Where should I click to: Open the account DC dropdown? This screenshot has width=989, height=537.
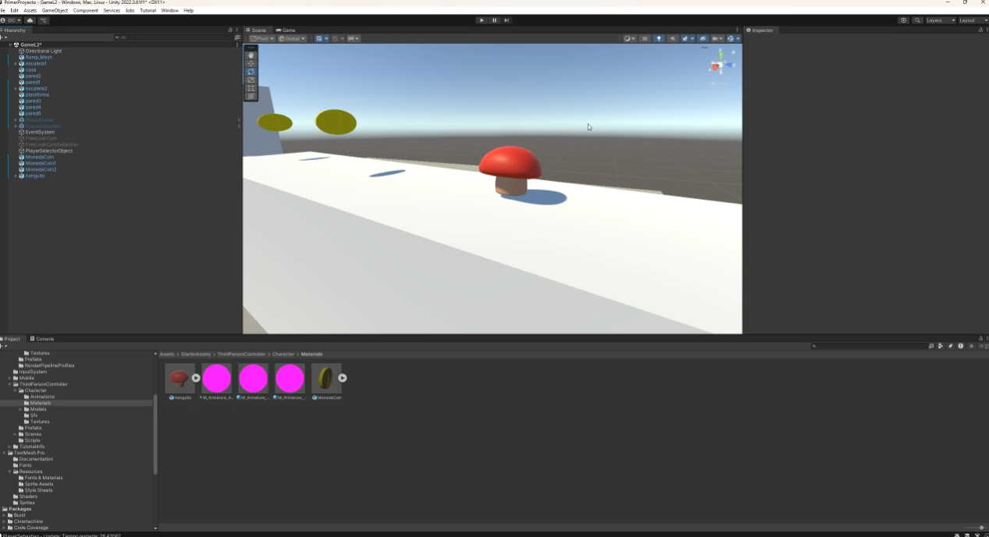click(x=11, y=20)
